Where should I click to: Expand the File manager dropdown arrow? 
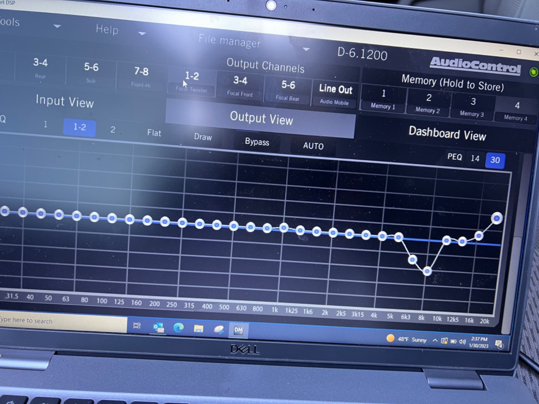point(306,49)
